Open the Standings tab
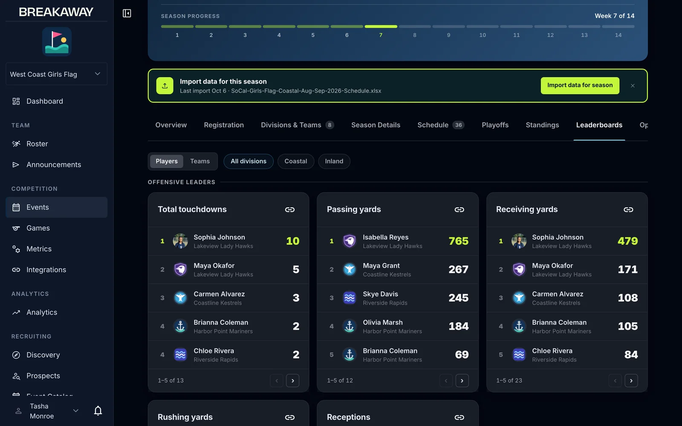Screen dimensions: 682x426 pos(542,125)
